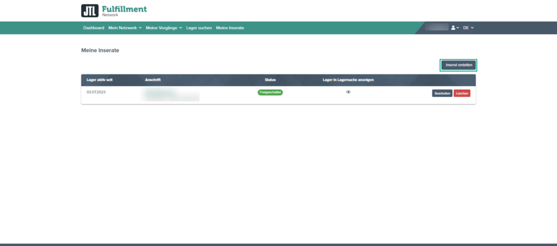Image resolution: width=557 pixels, height=246 pixels.
Task: Click the Lager in Lagersuche anzeigen header
Action: pyautogui.click(x=348, y=80)
